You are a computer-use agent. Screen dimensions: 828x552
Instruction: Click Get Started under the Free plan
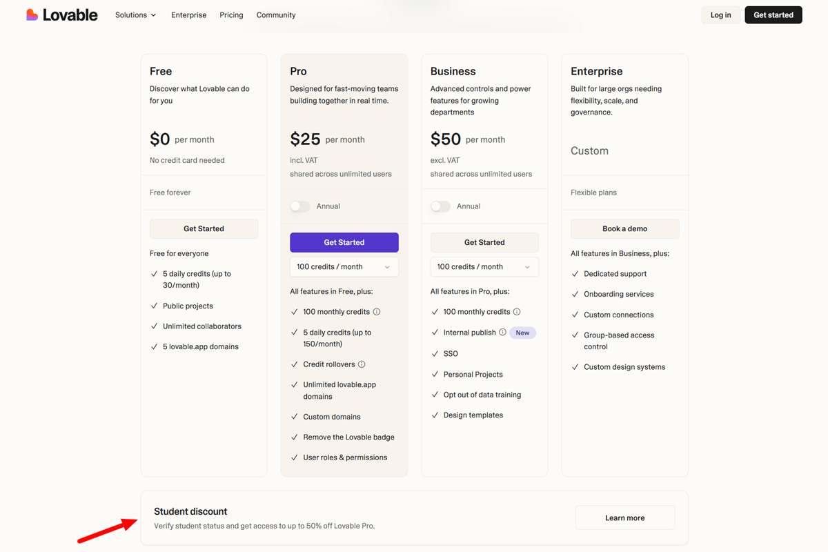[x=204, y=228]
